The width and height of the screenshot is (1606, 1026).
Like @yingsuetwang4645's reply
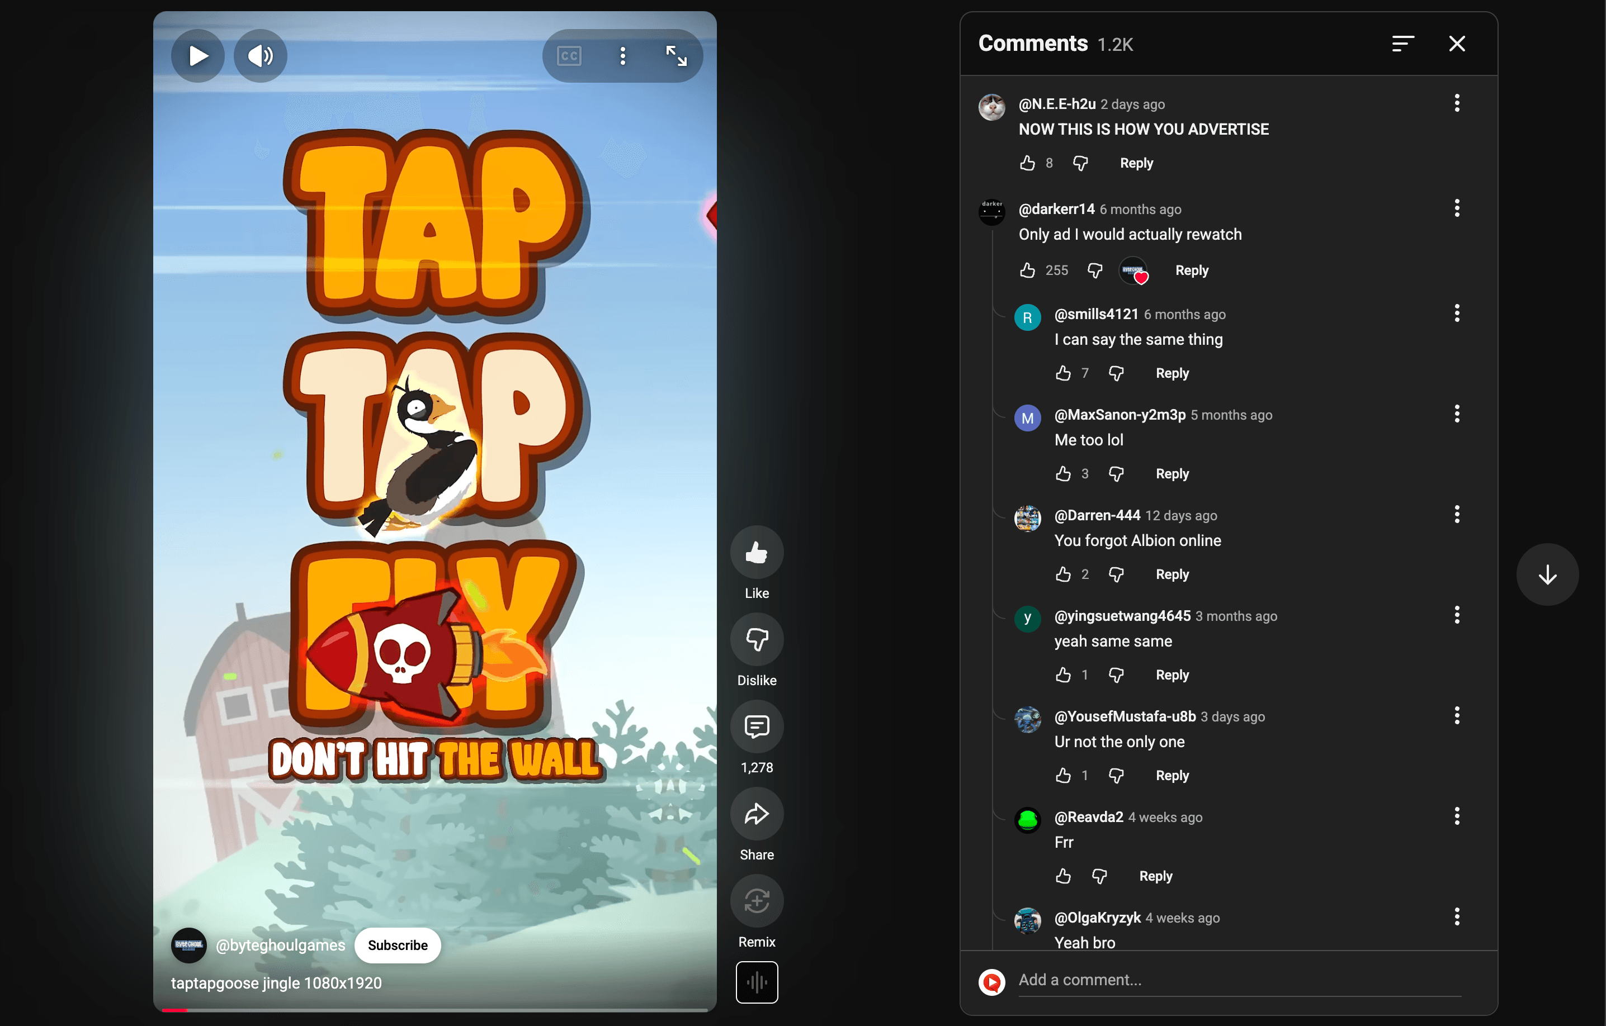[x=1063, y=674]
